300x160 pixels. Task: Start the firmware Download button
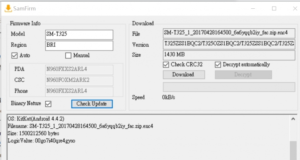[x=184, y=75]
